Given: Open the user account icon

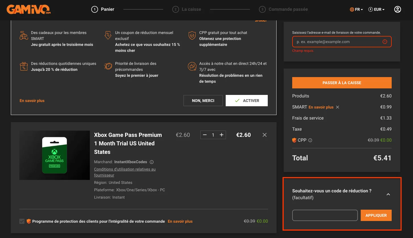Looking at the screenshot, I should (x=398, y=9).
